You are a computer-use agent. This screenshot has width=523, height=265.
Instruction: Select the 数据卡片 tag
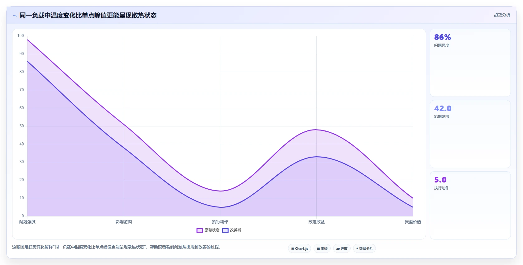click(364, 248)
